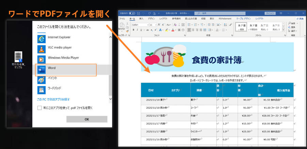Viewport: 307px width, 149px height.
Task: Click the Increase font size icon
Action: pos(159,25)
